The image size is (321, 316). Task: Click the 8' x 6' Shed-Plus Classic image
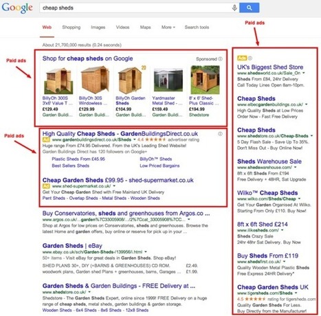pyautogui.click(x=205, y=80)
